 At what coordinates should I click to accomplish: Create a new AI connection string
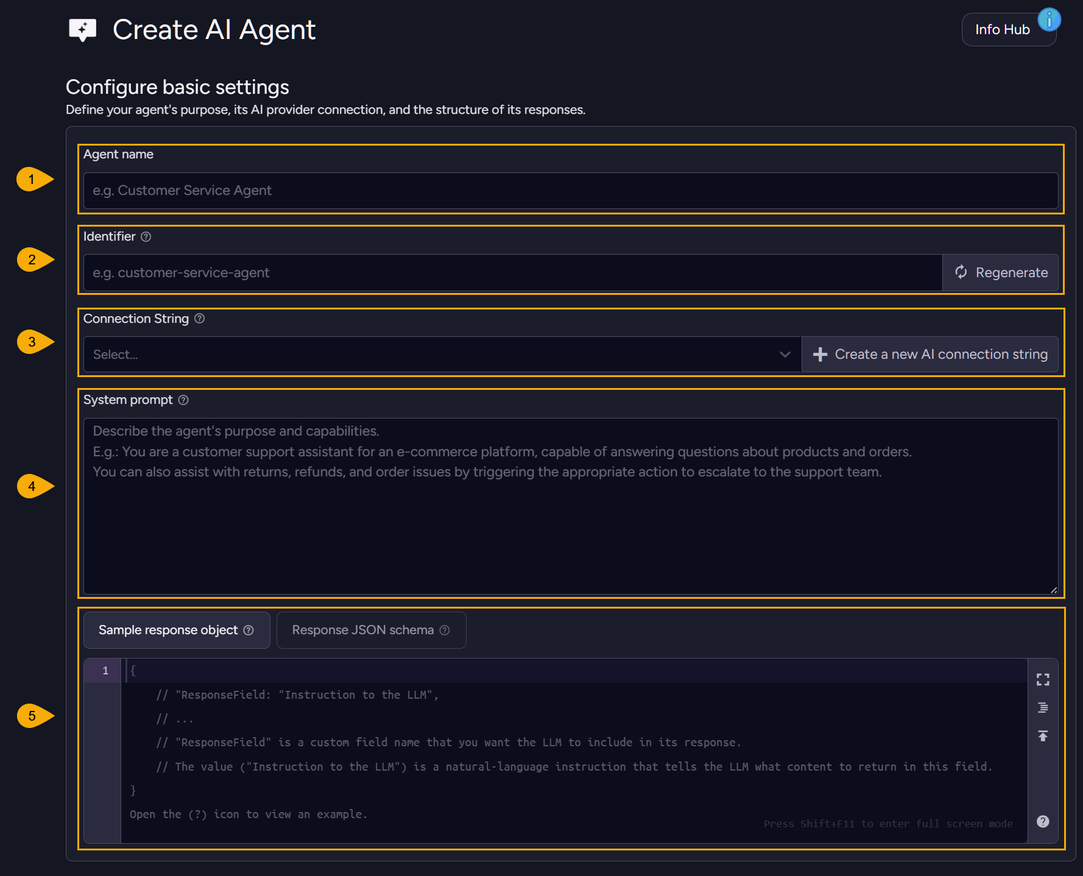[930, 355]
